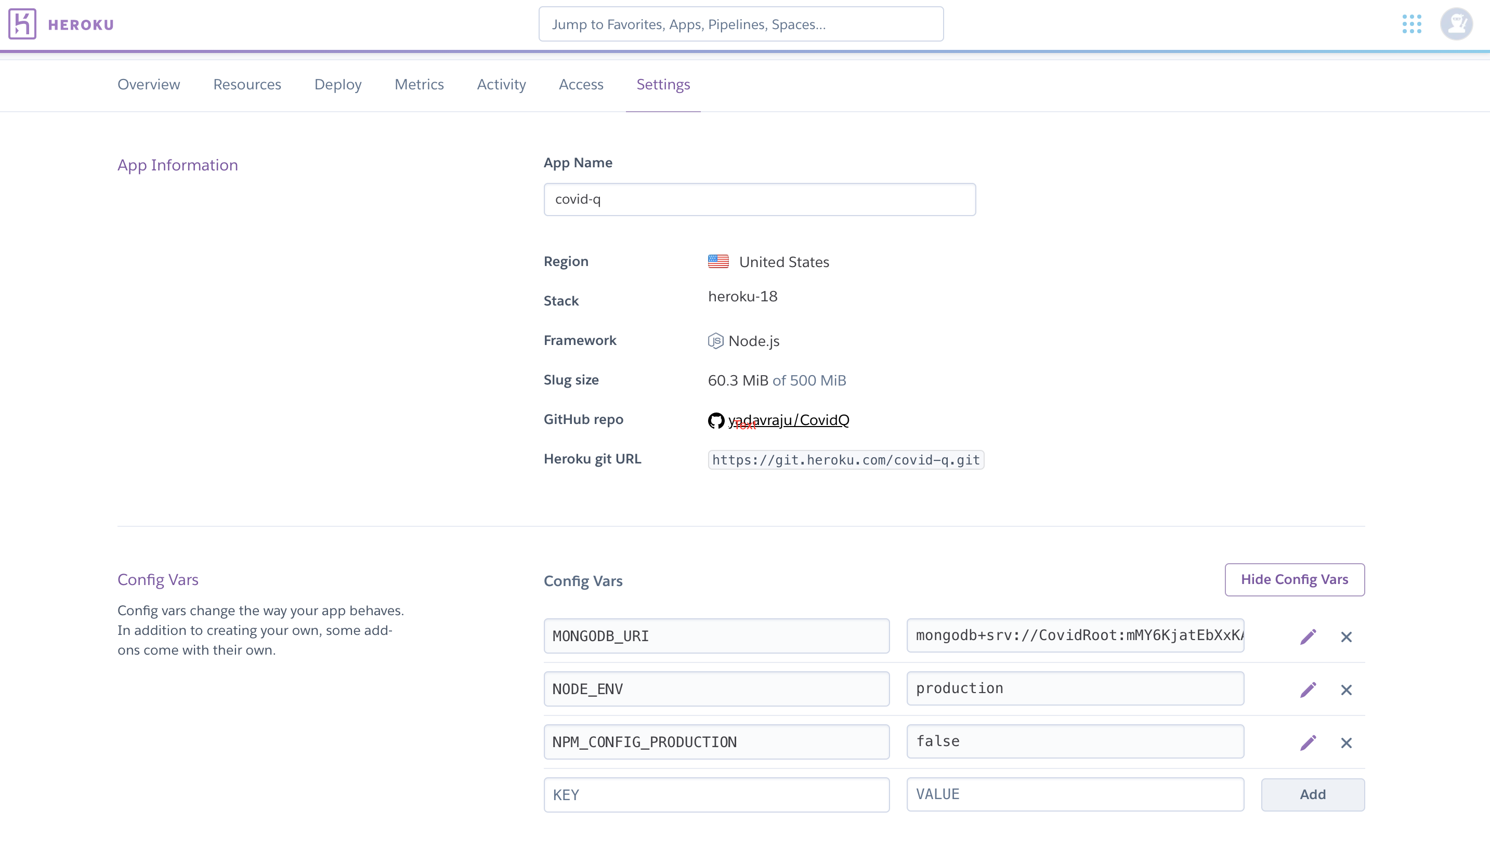Viewport: 1490px width, 850px height.
Task: Click the Node.js framework text
Action: (x=754, y=341)
